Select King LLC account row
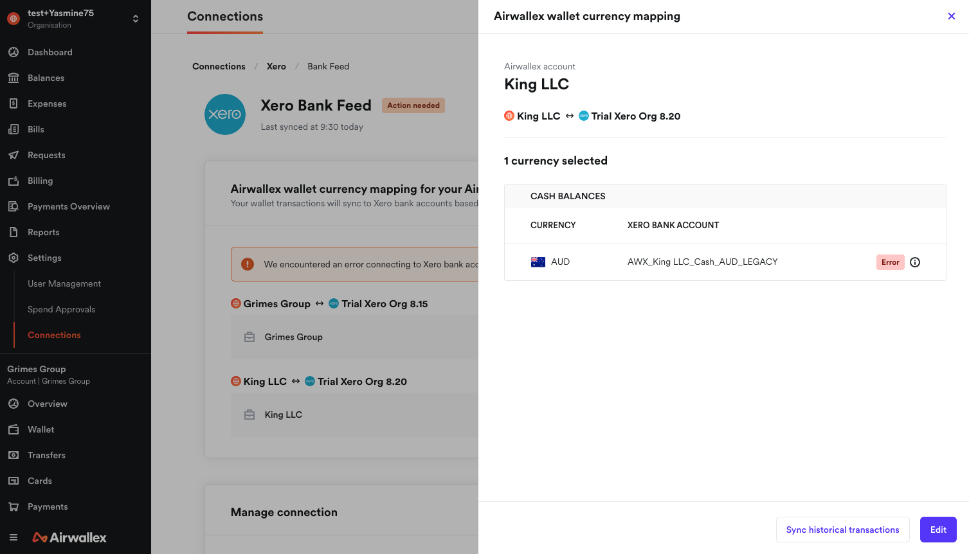 click(354, 415)
